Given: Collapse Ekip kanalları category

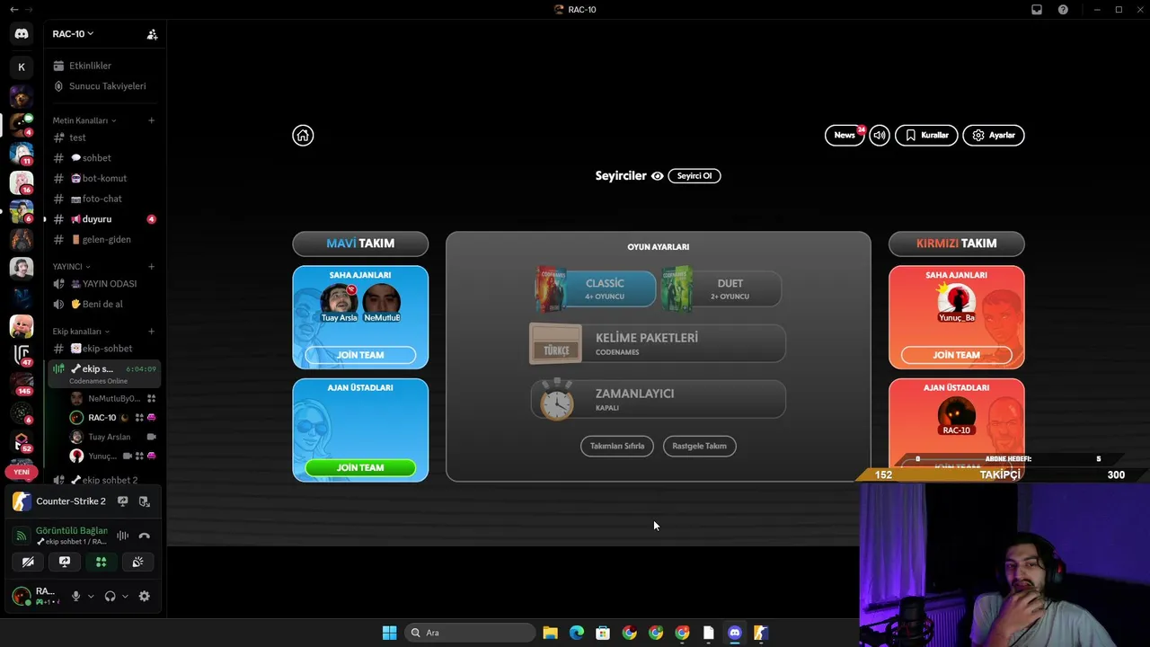Looking at the screenshot, I should 80,332.
